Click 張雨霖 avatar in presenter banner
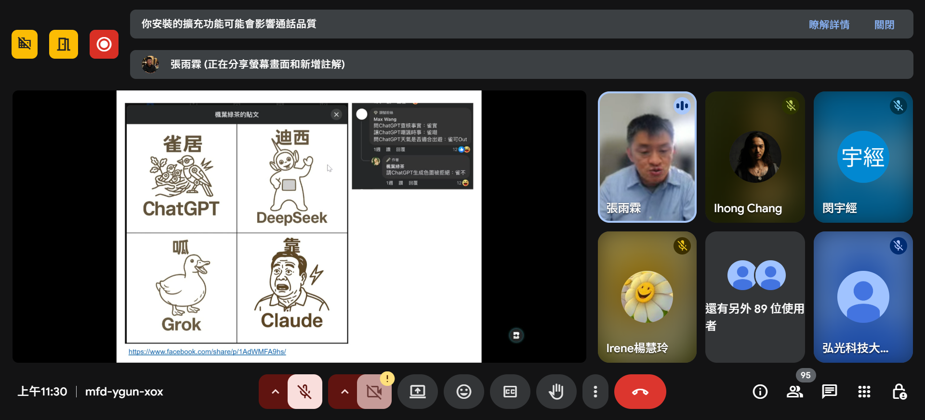The height and width of the screenshot is (420, 925). coord(150,64)
